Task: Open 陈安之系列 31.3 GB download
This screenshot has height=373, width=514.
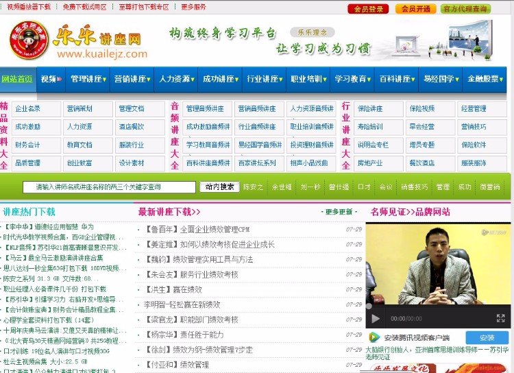Action: pos(51,279)
